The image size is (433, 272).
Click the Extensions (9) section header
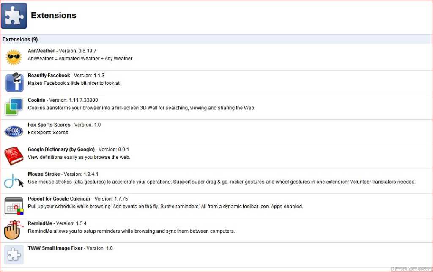pyautogui.click(x=20, y=40)
